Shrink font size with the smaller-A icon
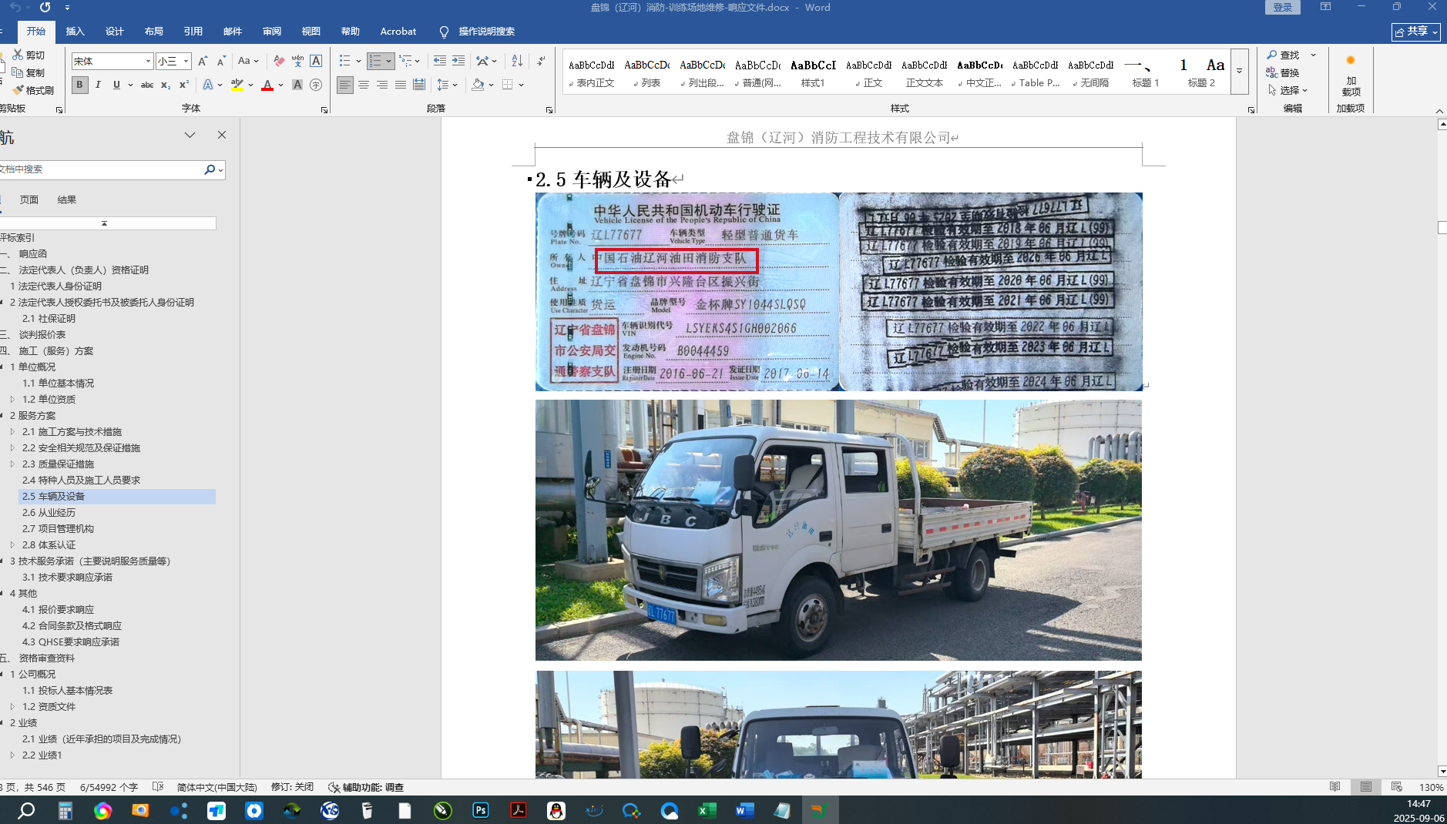This screenshot has height=824, width=1447. coord(221,61)
